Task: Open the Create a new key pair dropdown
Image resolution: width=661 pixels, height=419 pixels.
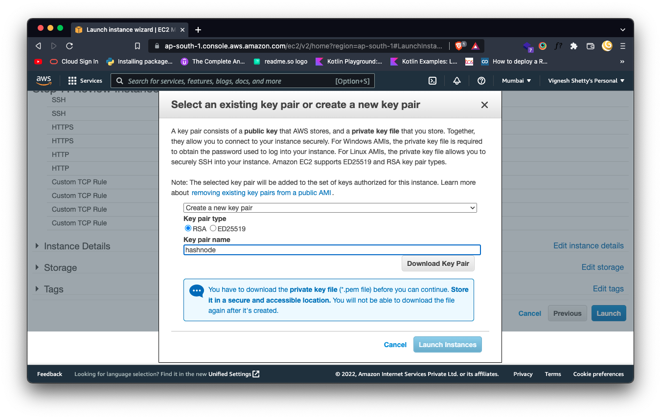Action: tap(330, 208)
